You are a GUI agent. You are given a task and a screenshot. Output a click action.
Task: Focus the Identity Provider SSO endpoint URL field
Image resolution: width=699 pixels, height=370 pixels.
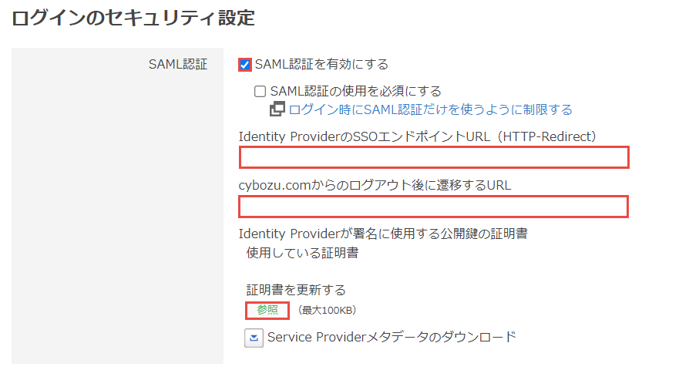434,157
